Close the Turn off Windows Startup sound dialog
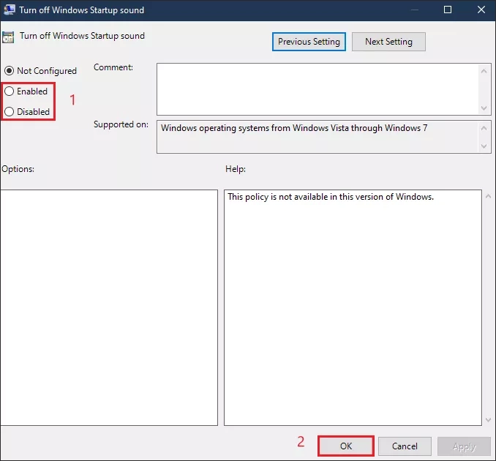This screenshot has width=496, height=461. point(481,10)
